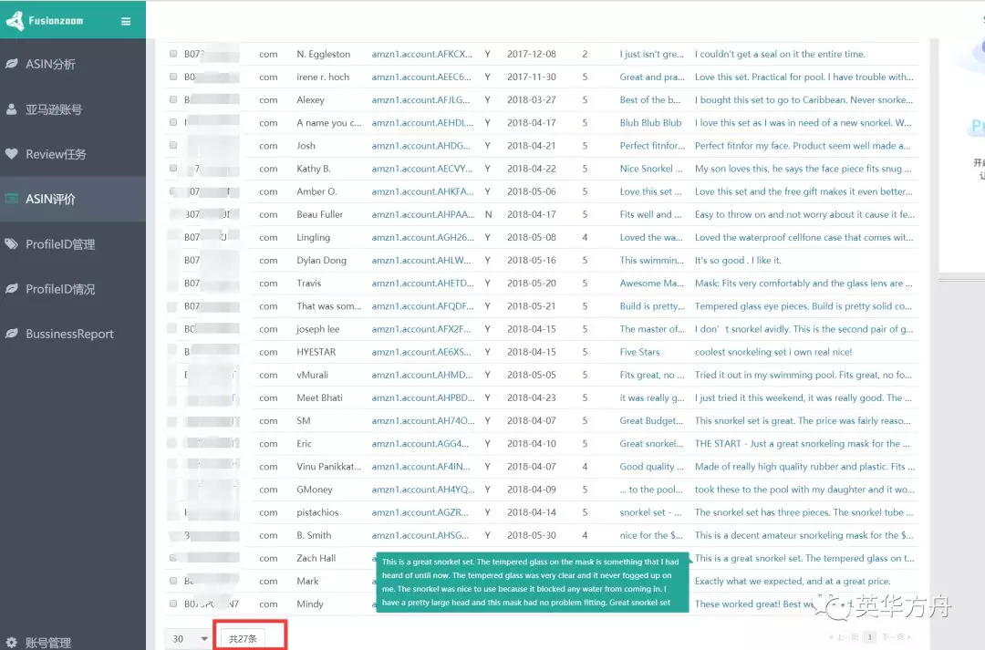The height and width of the screenshot is (650, 985).
Task: Select ASIN评价 menu item
Action: pos(73,199)
